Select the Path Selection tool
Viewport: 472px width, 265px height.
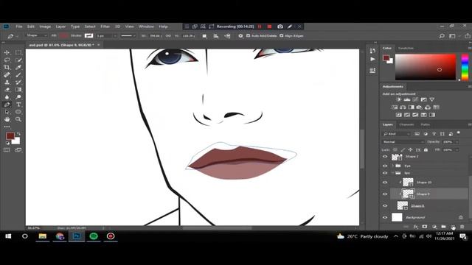click(x=7, y=112)
